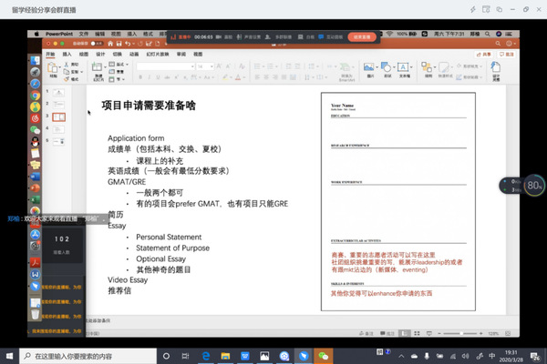This screenshot has height=364, width=547.
Task: Select slide 4 thumbnail
Action: 58,129
